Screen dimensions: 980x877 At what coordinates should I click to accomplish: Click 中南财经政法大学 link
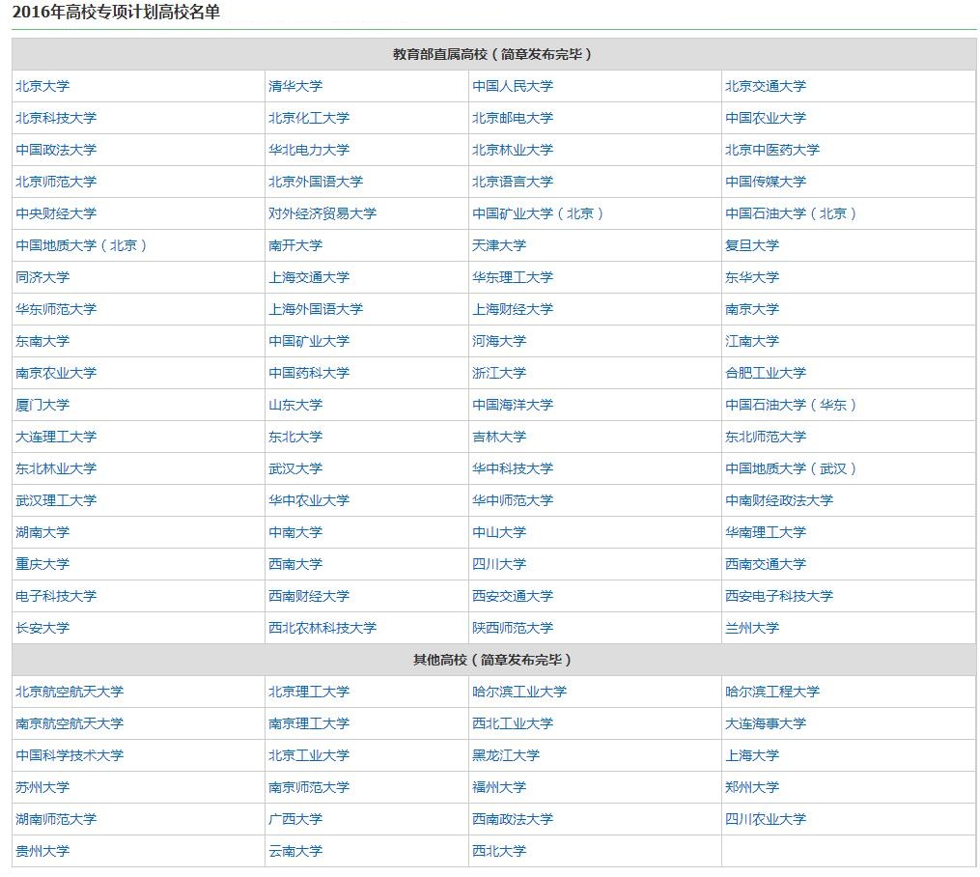tap(779, 500)
